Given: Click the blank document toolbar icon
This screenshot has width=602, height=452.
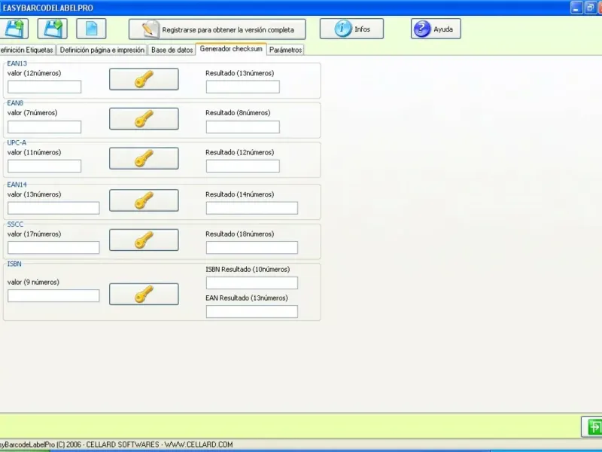Looking at the screenshot, I should [91, 29].
